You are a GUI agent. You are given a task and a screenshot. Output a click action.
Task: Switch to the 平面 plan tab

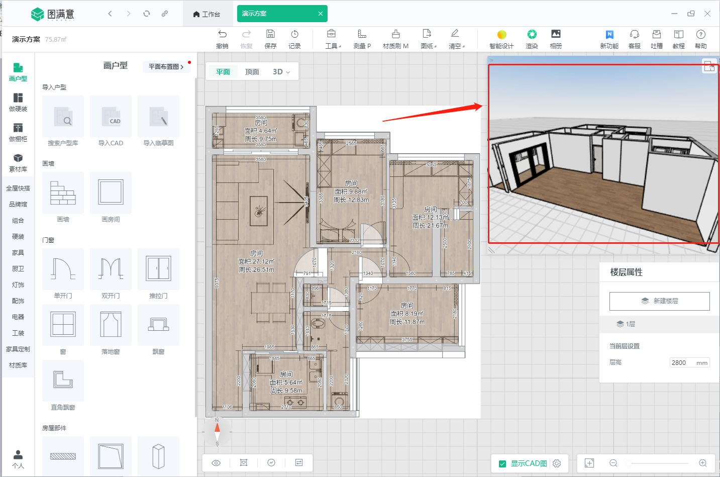[x=223, y=72]
